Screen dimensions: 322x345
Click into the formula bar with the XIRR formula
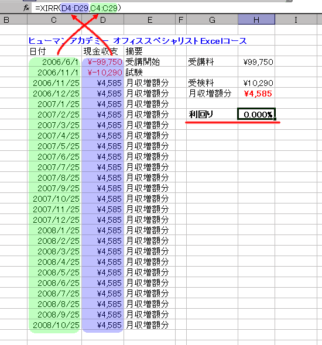coord(176,8)
